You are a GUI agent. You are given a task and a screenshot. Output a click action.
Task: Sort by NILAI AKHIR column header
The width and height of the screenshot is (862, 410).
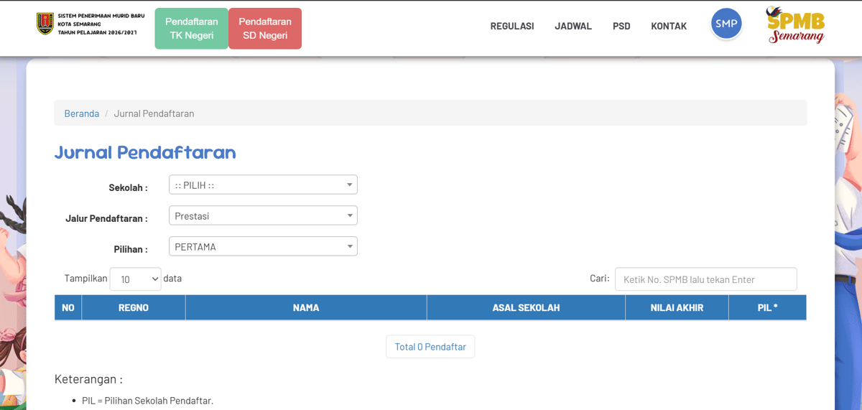pyautogui.click(x=677, y=307)
